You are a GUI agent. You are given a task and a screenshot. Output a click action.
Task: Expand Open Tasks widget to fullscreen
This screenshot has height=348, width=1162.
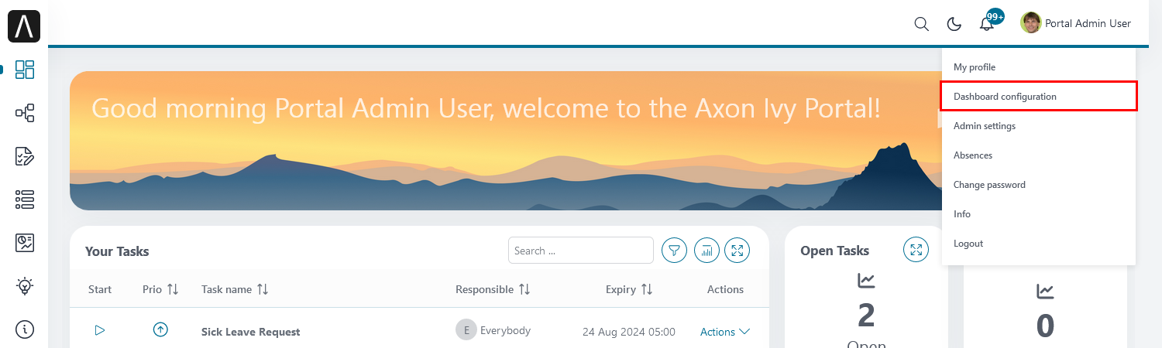click(916, 250)
